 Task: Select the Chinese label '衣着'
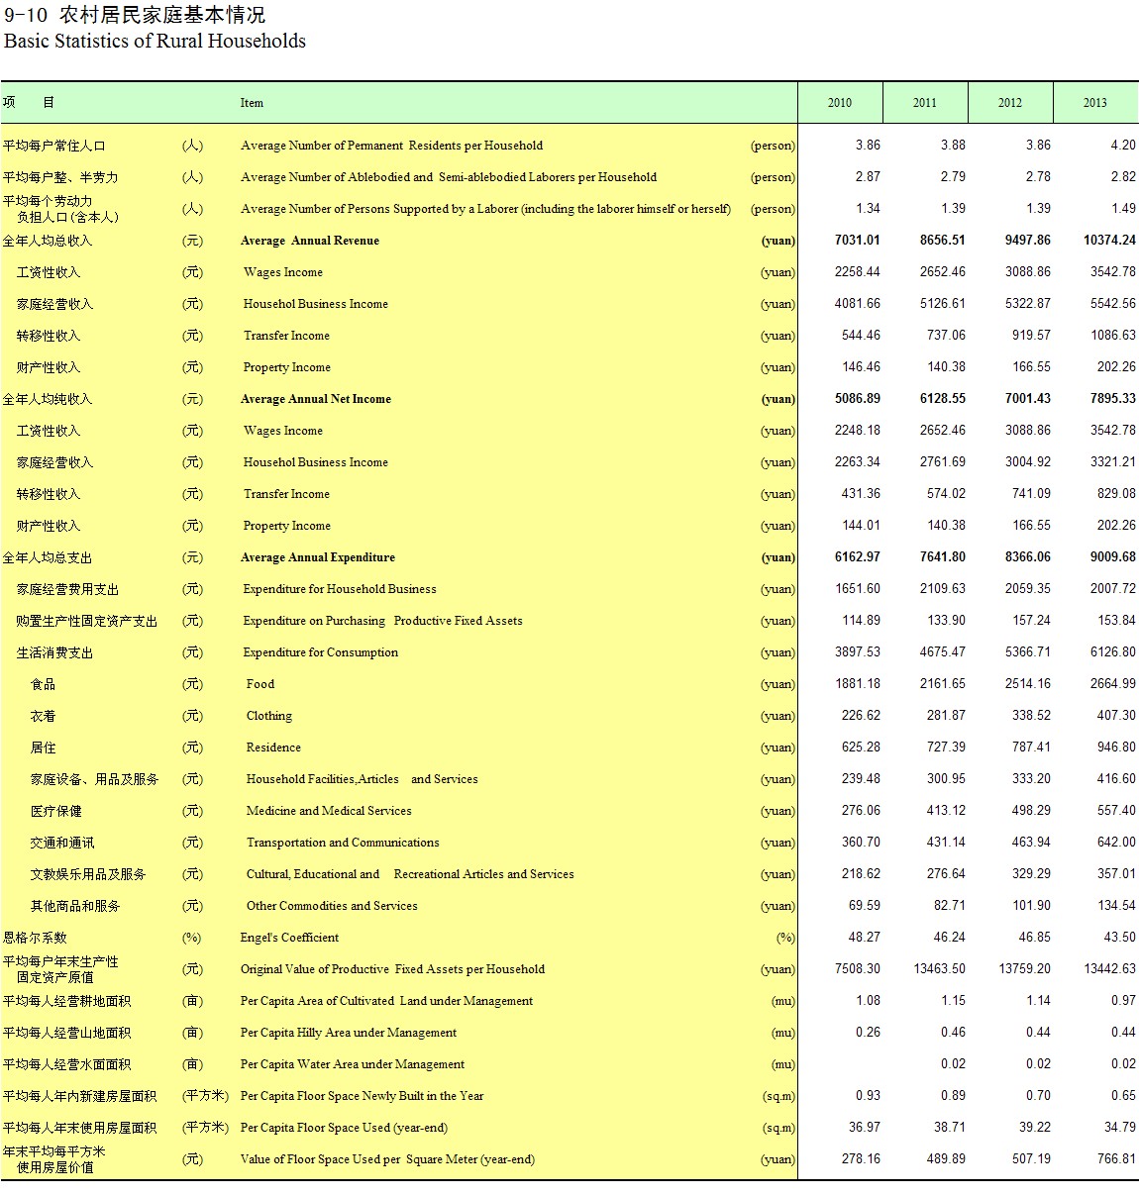[44, 716]
